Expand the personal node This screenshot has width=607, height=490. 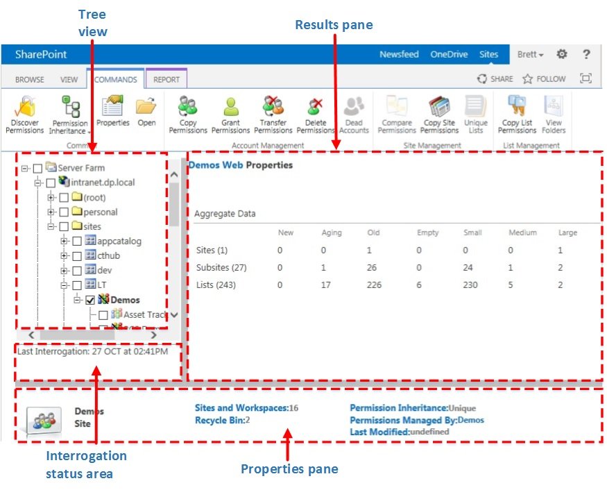(x=51, y=212)
